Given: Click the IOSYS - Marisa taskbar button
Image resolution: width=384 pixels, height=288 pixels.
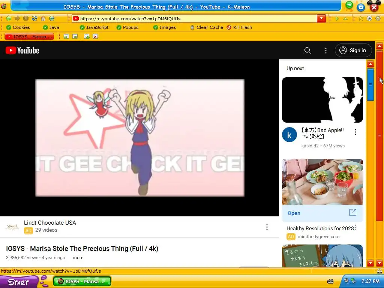Looking at the screenshot, I should (82, 281).
